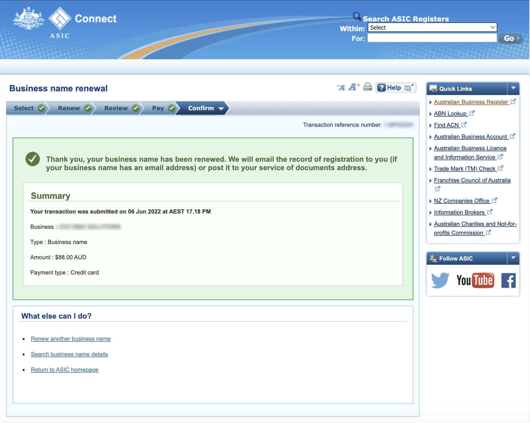Click the Amount : $88.00 AUD text

point(58,257)
